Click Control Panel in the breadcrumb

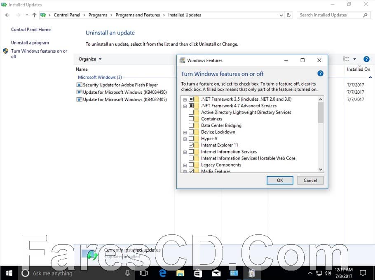coord(67,15)
